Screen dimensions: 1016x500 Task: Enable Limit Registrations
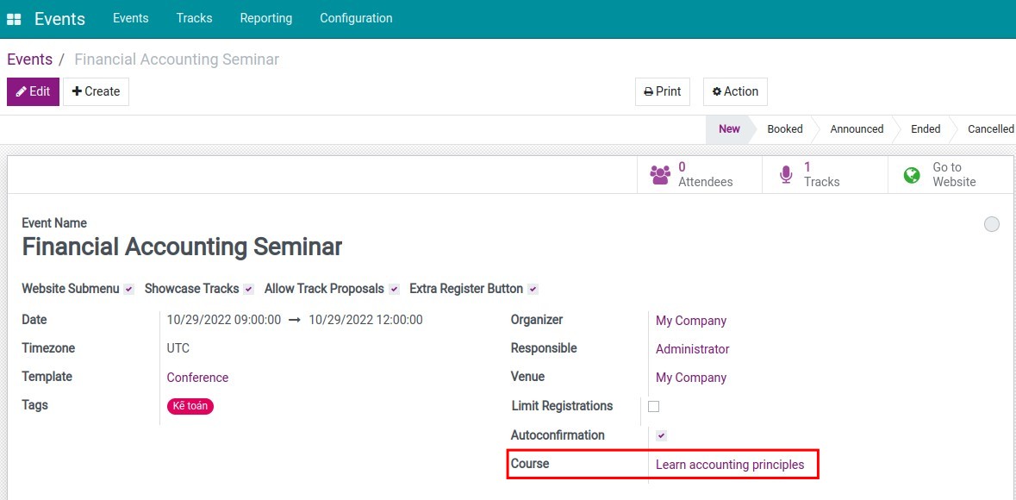point(655,406)
